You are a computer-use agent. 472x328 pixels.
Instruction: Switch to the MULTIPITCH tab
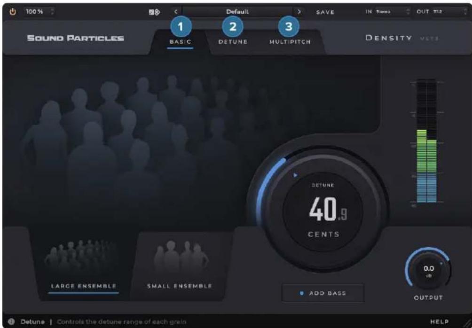[290, 42]
